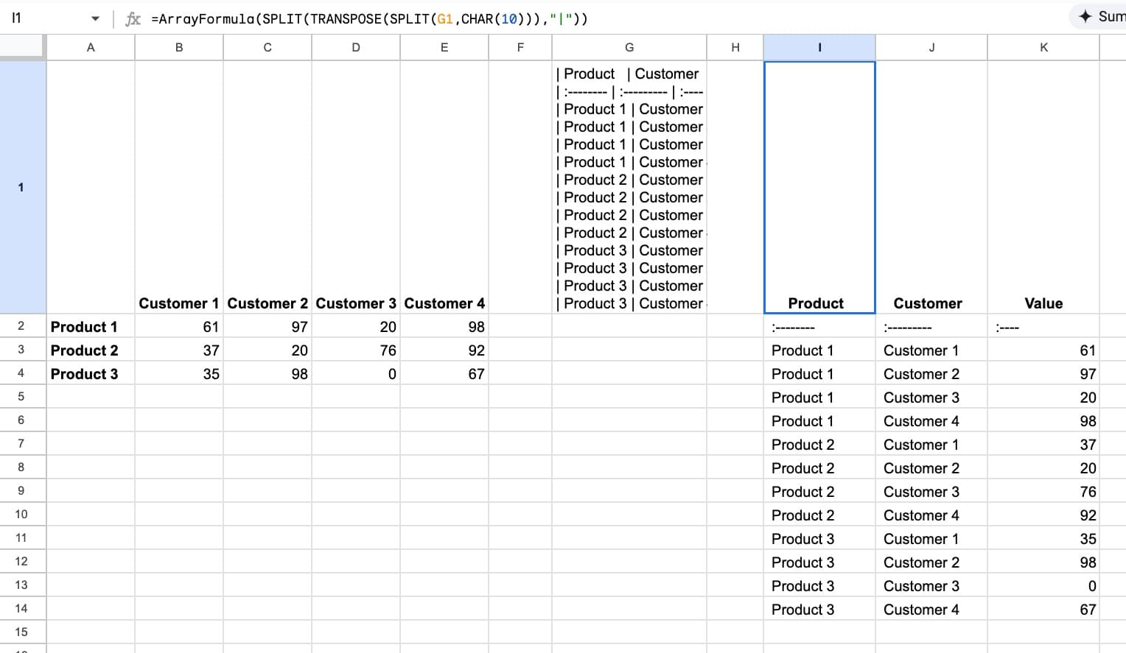Click the select-all corner box
The image size is (1126, 653).
tap(22, 47)
